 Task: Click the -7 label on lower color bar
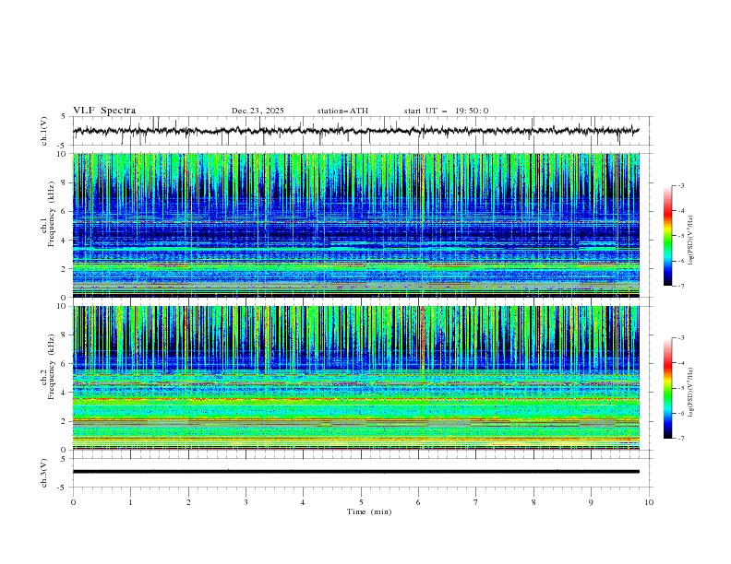681,439
